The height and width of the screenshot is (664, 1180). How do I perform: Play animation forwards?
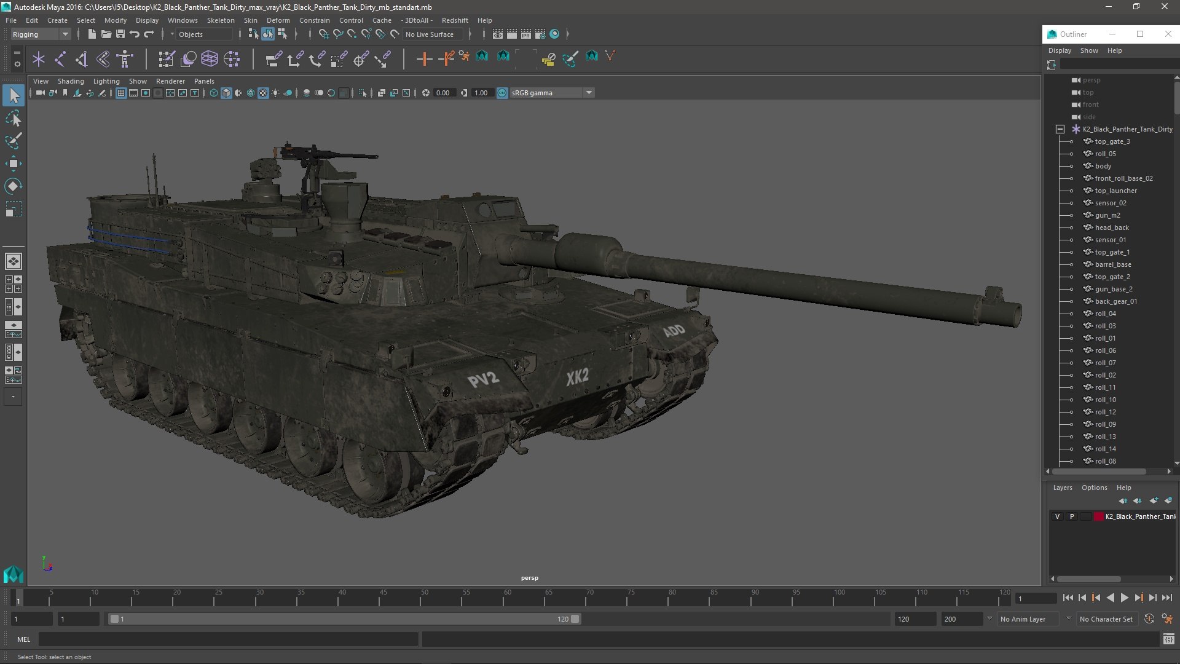pyautogui.click(x=1125, y=598)
